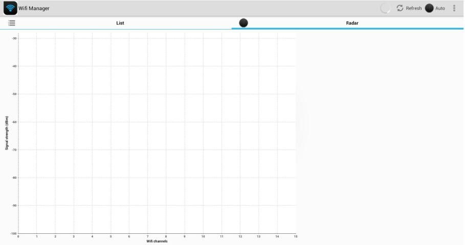Click the Wifi Manager title text
This screenshot has width=465, height=245.
point(34,8)
